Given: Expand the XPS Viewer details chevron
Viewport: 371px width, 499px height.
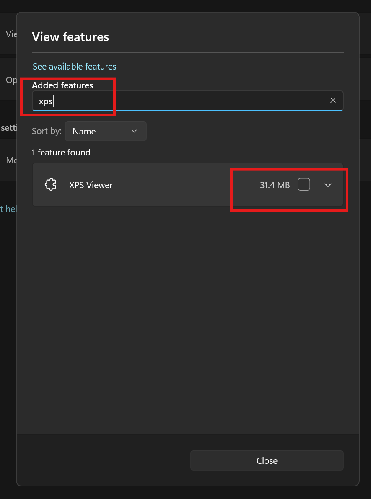Looking at the screenshot, I should [328, 185].
